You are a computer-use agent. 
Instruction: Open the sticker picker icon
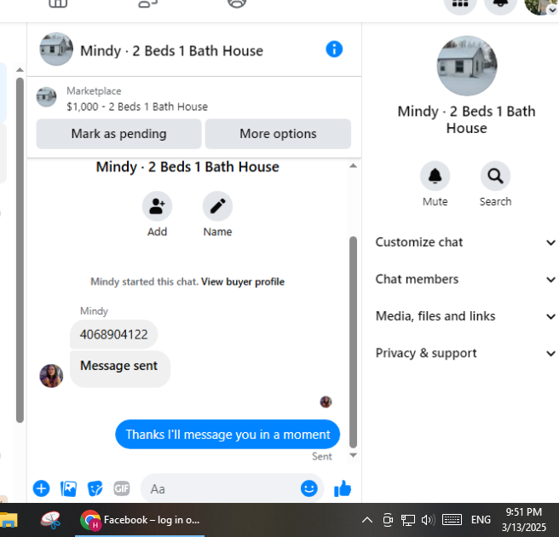95,488
